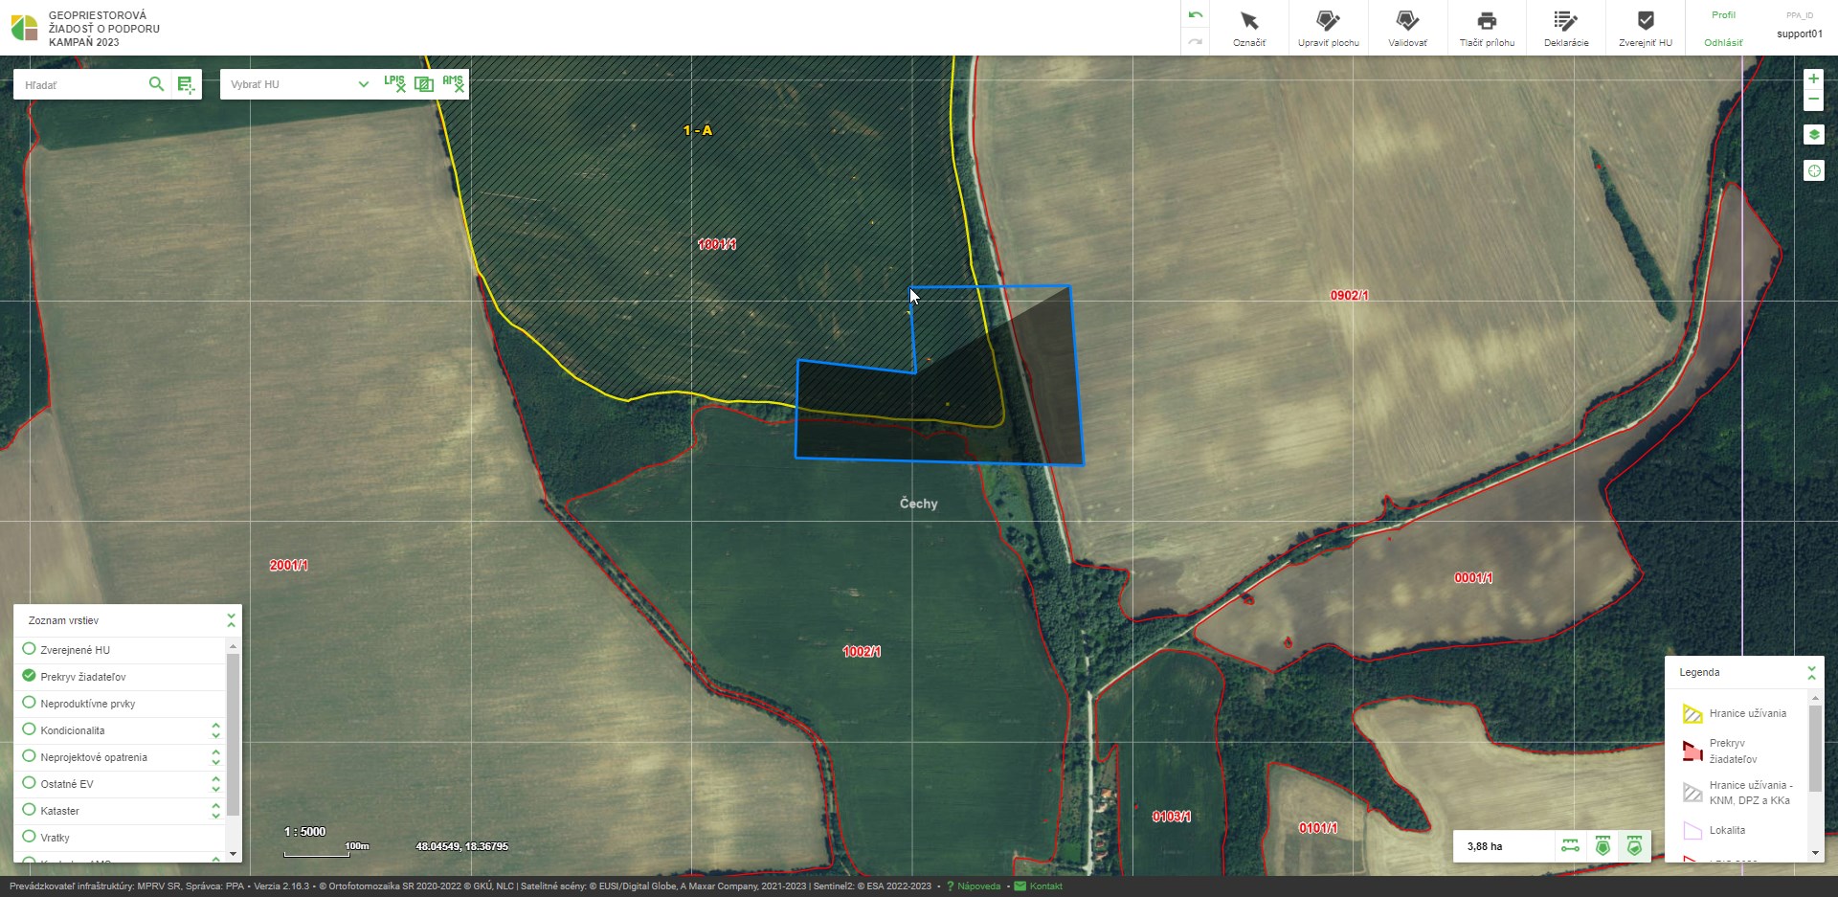
Task: Click the 0001/1 parcel label
Action: (1473, 577)
